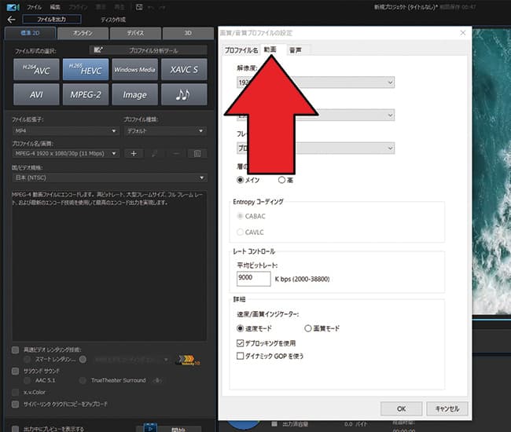Click the MPEG-4 description text box
Screen dimensions: 511x432
coord(109,265)
